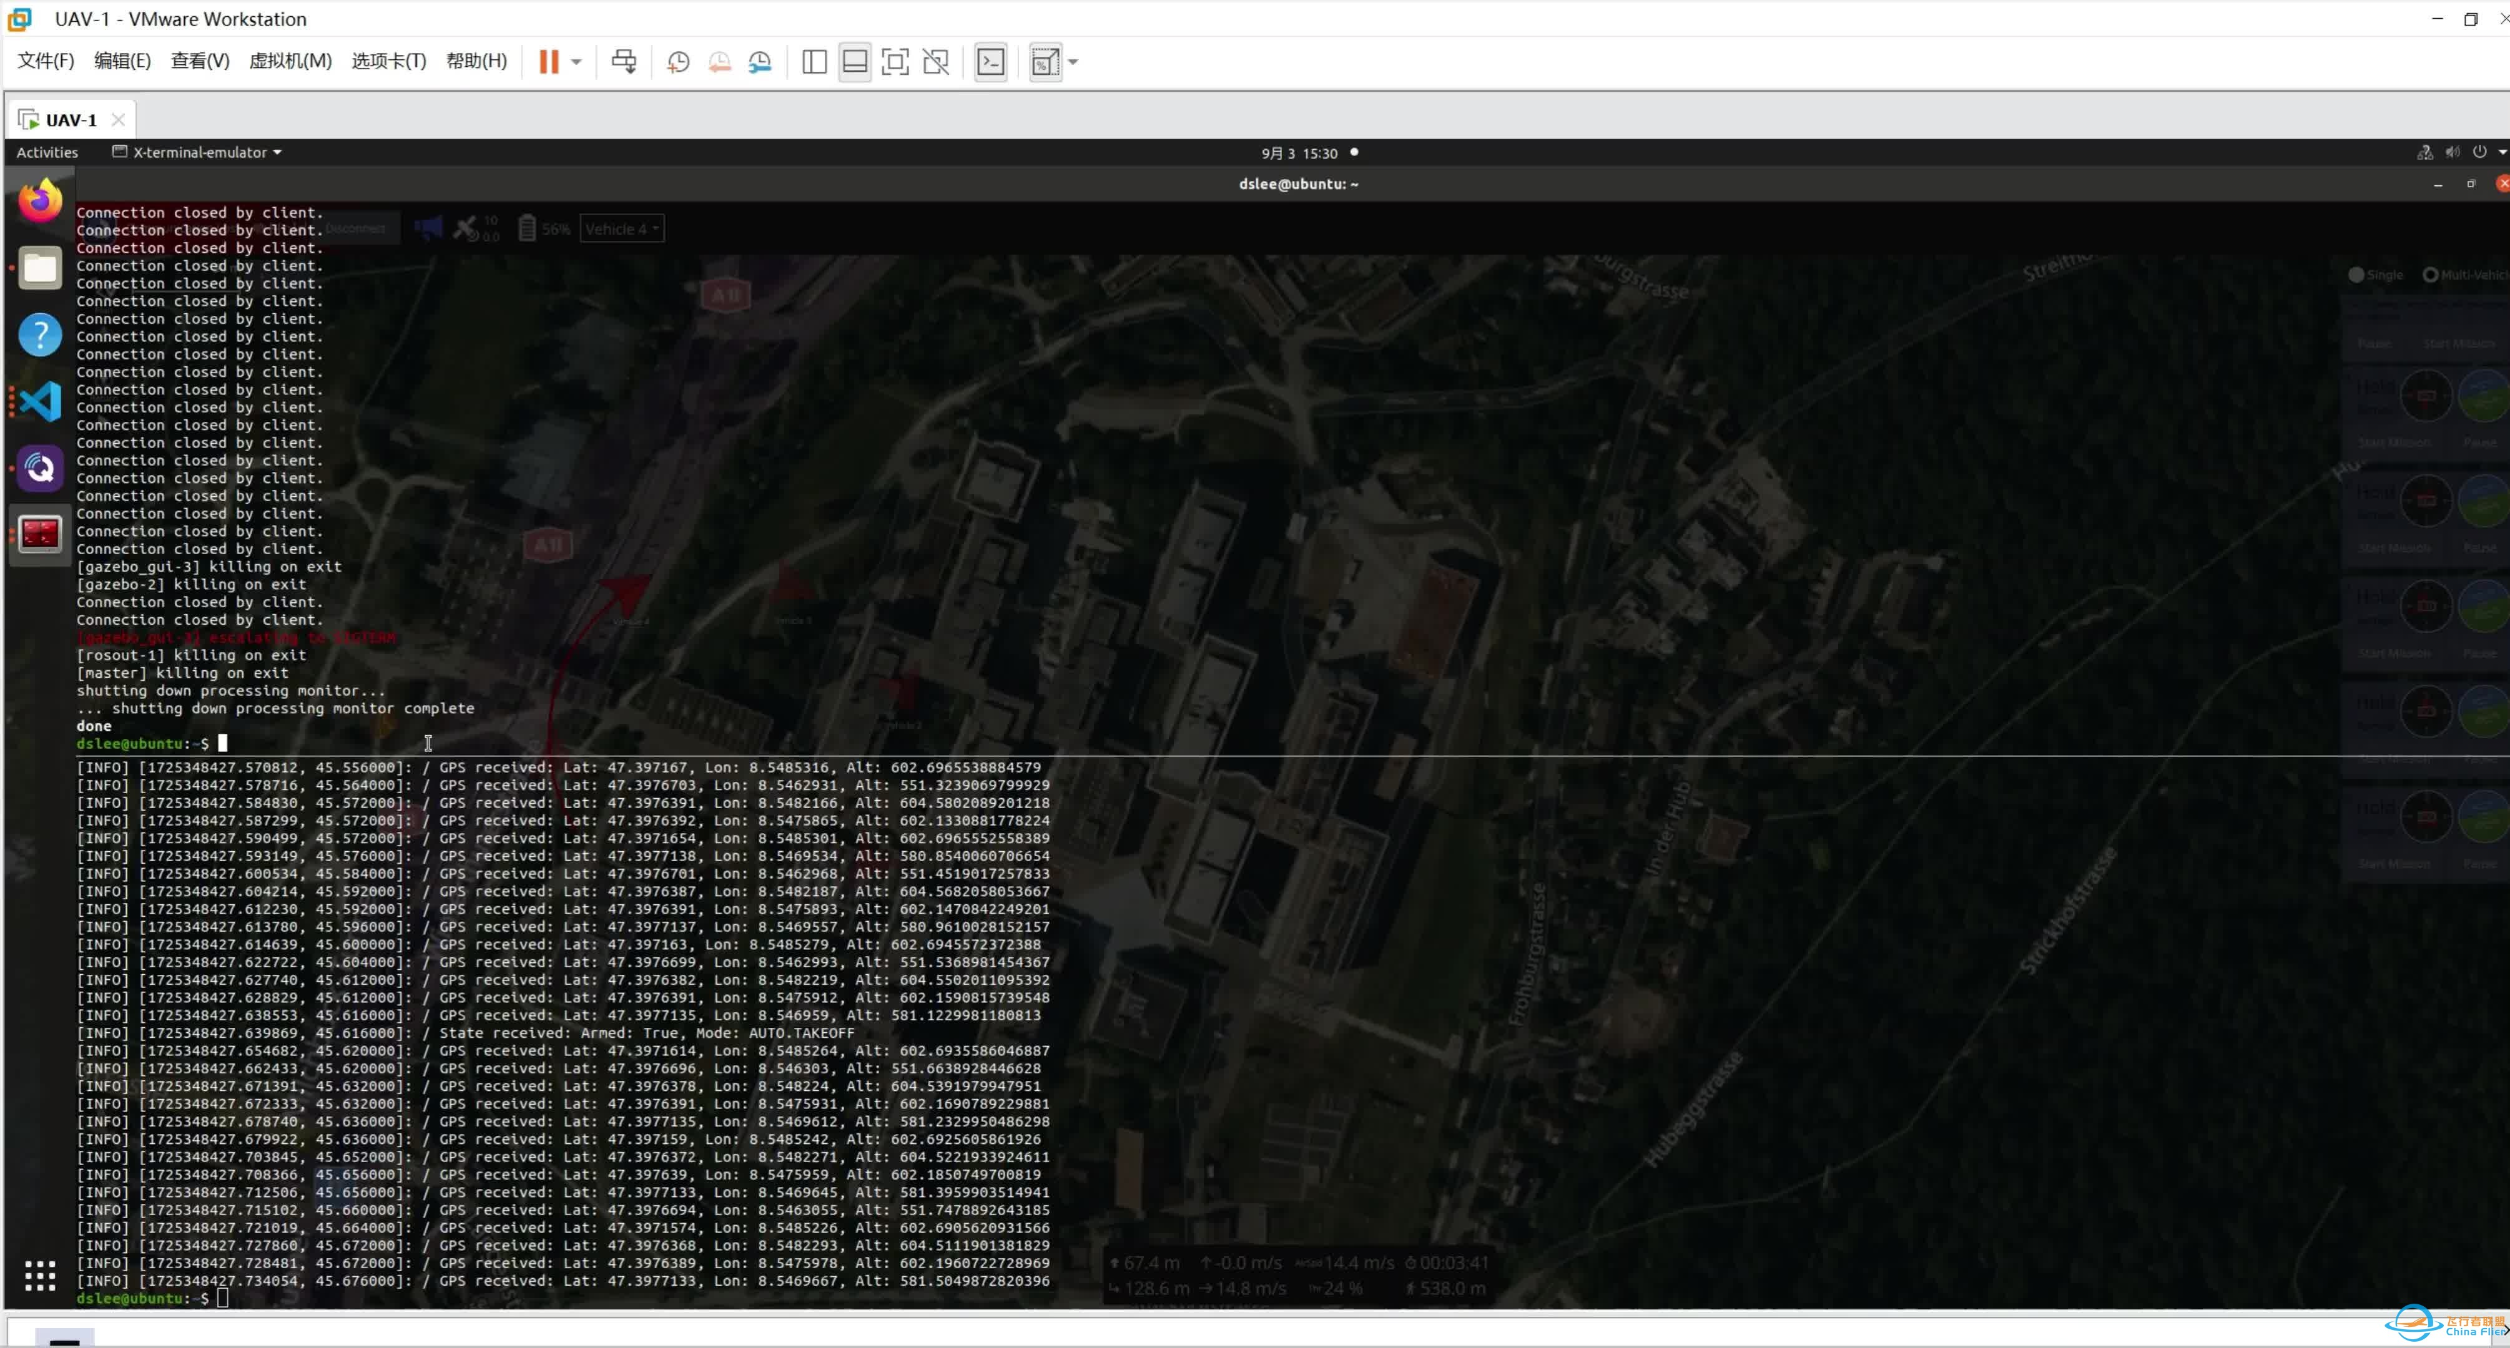The image size is (2510, 1348).
Task: Open the dropdown arrow beside the pause button
Action: (577, 62)
